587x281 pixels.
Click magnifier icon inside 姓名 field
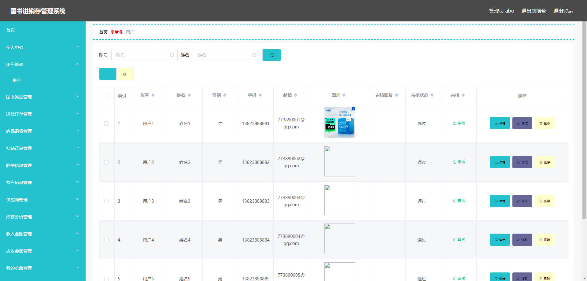pos(254,55)
